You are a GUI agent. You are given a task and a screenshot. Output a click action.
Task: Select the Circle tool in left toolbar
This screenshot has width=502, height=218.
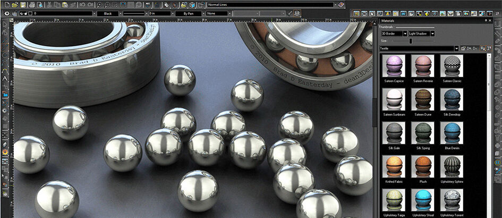(5, 55)
